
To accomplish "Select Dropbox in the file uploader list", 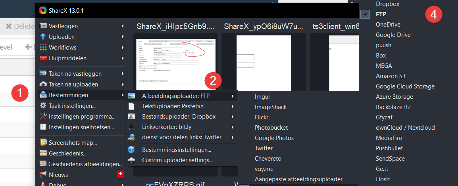I will click(x=387, y=4).
